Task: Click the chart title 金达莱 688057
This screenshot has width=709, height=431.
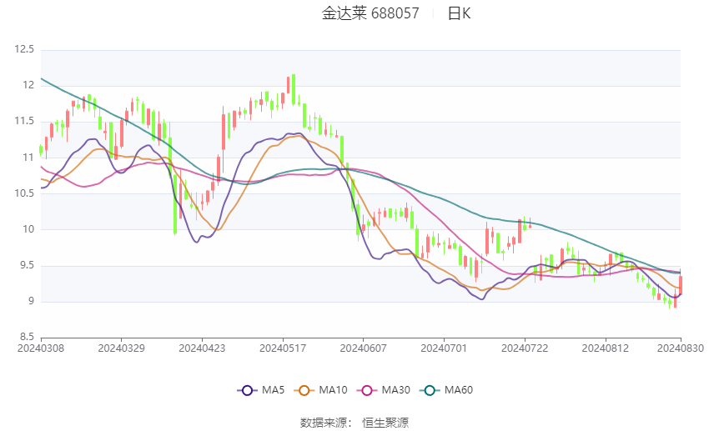Action: pos(370,13)
